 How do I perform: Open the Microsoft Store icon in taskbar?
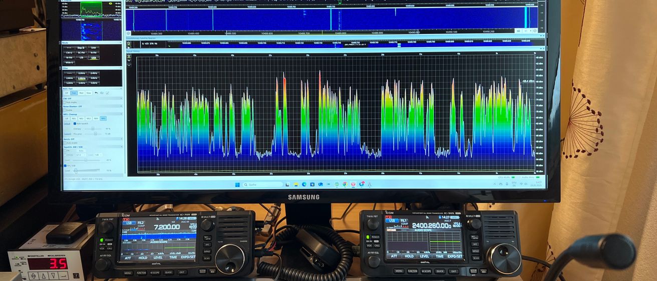click(312, 184)
